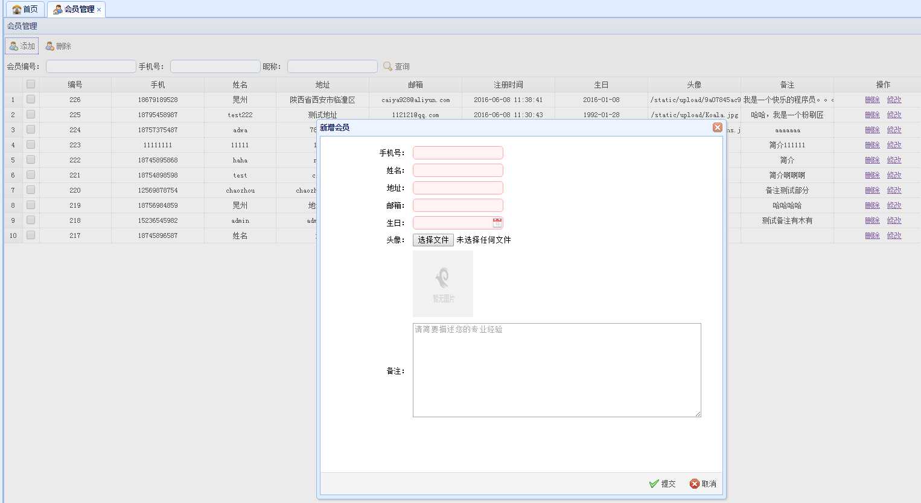This screenshot has width=921, height=503.
Task: Check the row checkbox for member 223
Action: pos(31,144)
